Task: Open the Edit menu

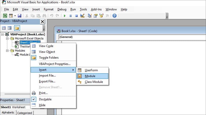Action: click(15, 9)
